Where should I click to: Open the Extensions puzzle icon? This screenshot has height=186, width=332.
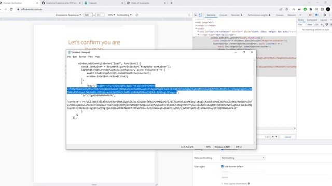click(311, 9)
